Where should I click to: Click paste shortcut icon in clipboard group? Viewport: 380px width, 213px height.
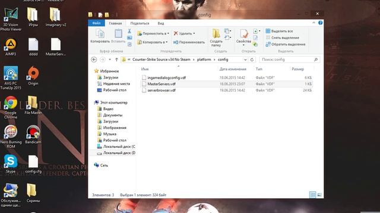tap(129, 44)
